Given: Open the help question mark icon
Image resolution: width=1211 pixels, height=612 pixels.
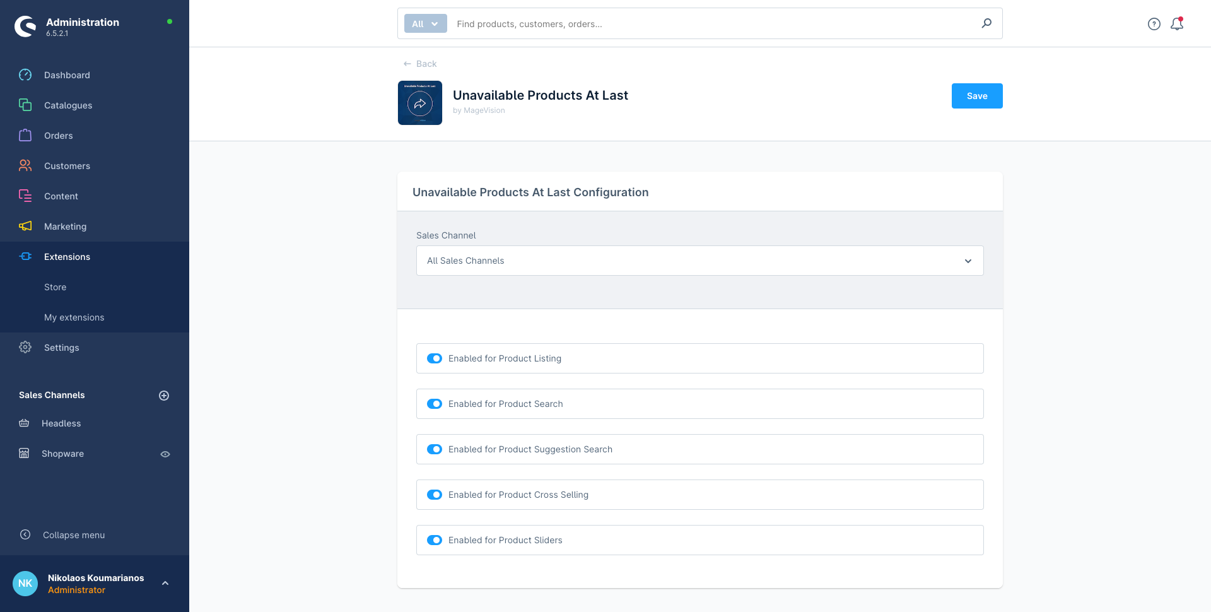Looking at the screenshot, I should click(1154, 24).
